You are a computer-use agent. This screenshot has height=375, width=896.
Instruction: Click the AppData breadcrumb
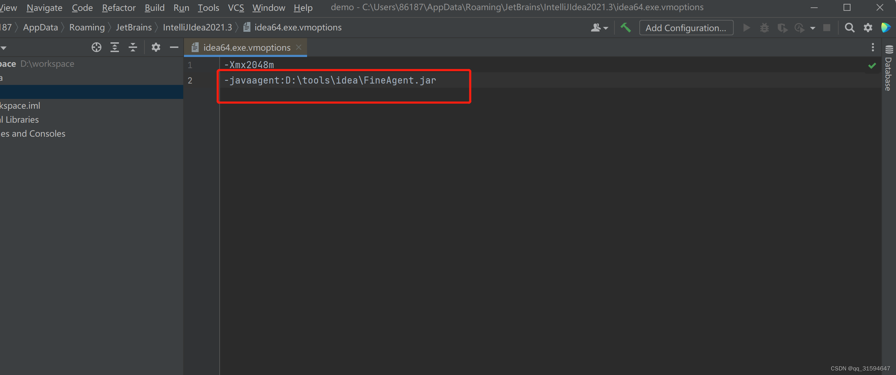click(x=41, y=27)
